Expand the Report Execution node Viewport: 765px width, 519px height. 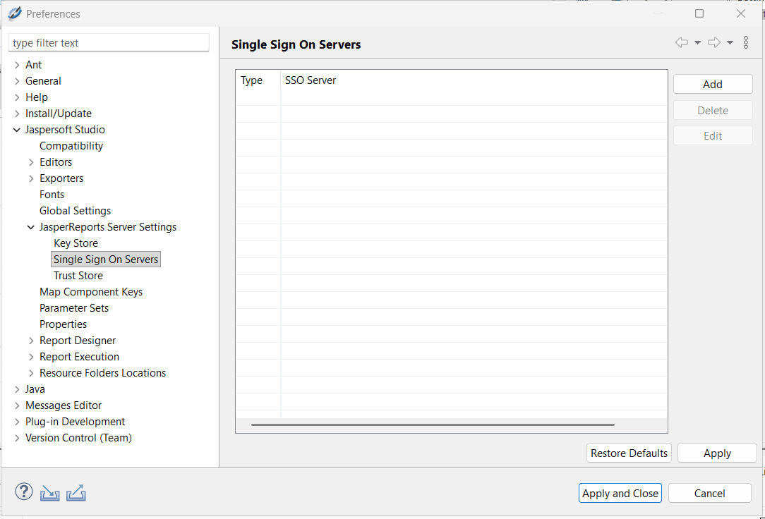tap(31, 357)
